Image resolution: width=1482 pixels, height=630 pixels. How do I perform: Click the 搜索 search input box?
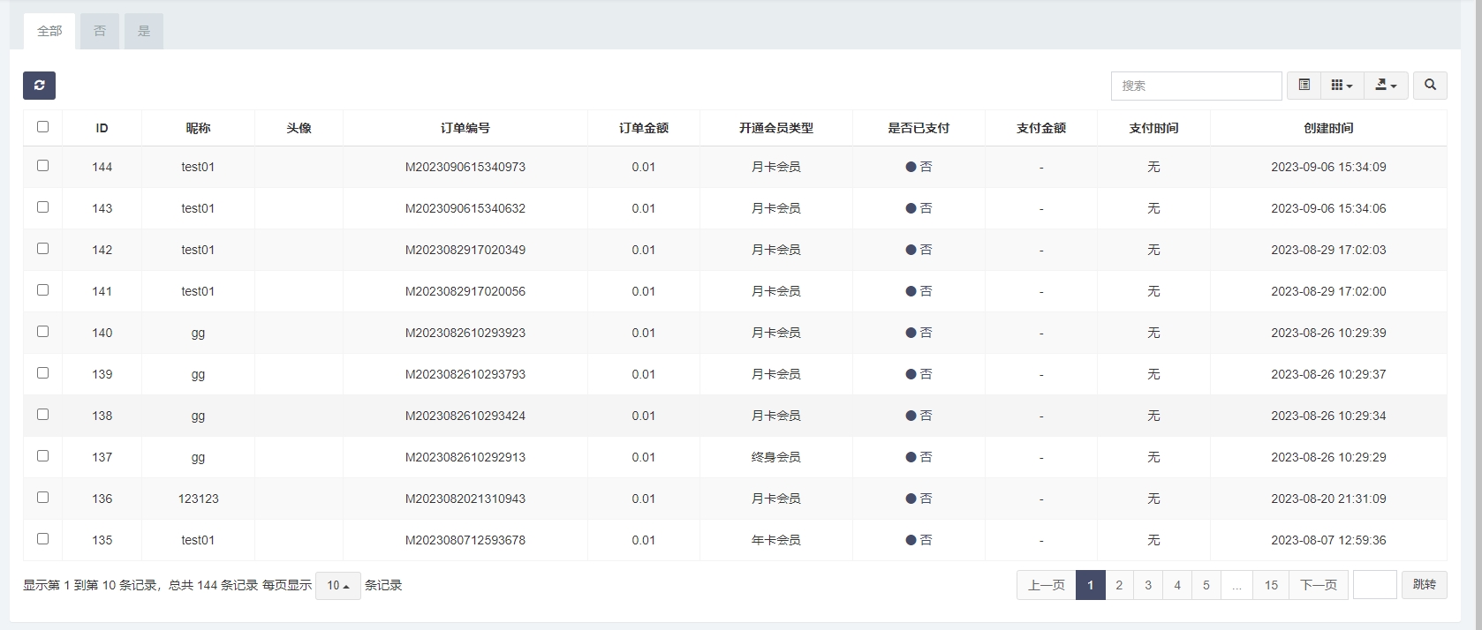1196,86
